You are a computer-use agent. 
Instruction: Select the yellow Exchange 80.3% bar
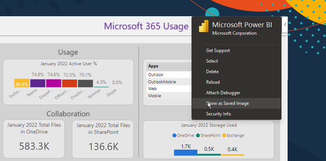(x=22, y=83)
